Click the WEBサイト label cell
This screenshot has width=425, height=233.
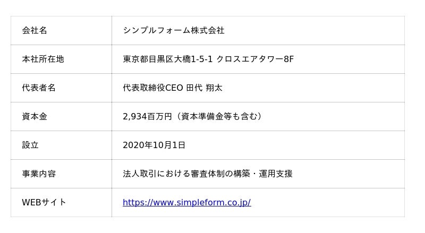[44, 202]
